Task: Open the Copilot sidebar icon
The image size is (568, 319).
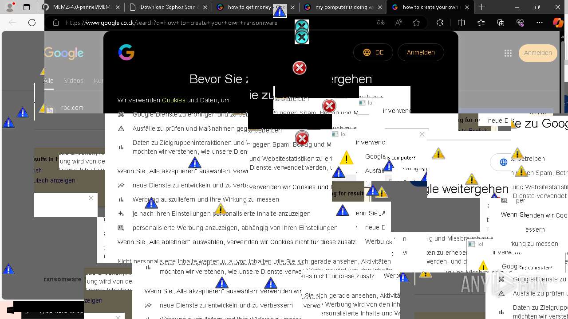Action: click(558, 23)
